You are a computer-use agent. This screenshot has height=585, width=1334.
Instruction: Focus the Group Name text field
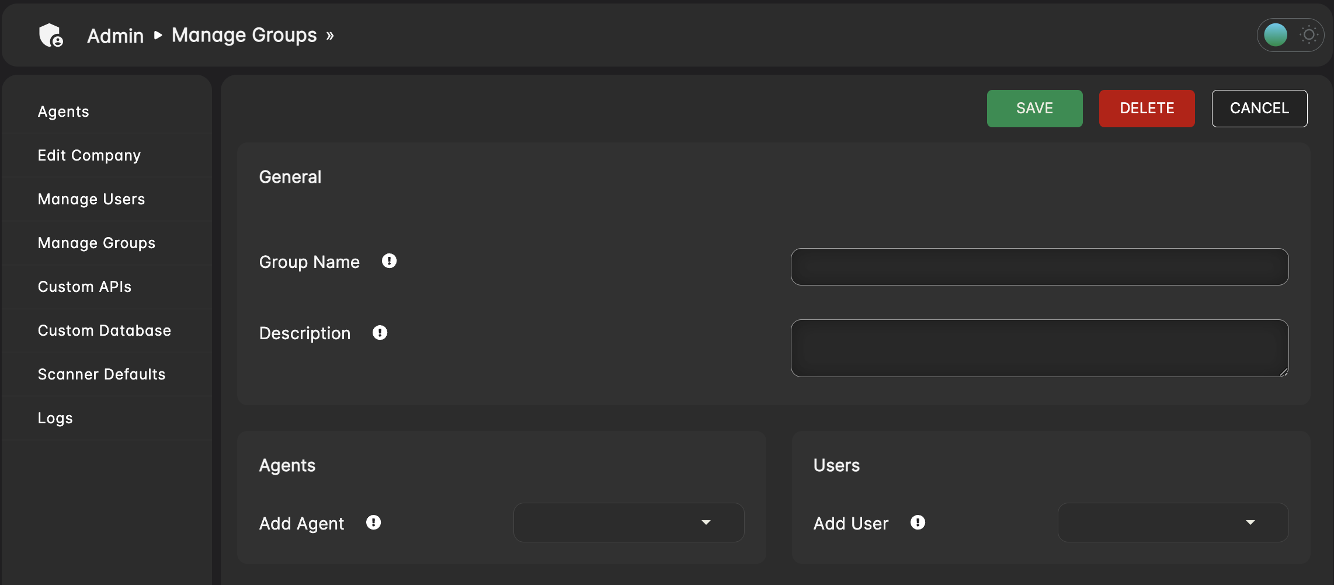1039,267
